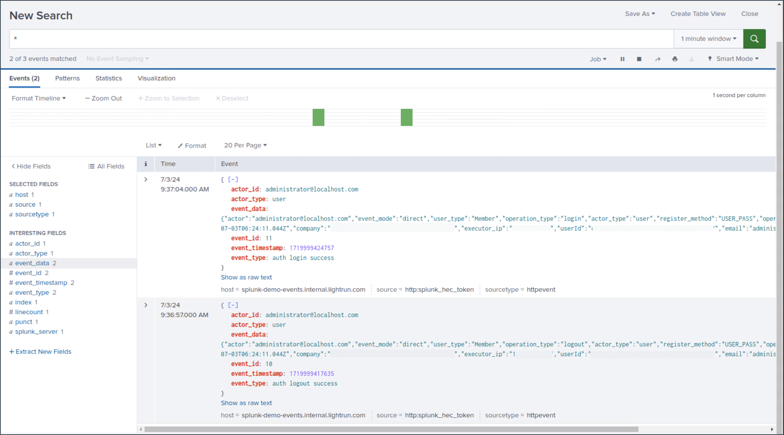
Task: Click the first green timeline bar
Action: (x=318, y=117)
